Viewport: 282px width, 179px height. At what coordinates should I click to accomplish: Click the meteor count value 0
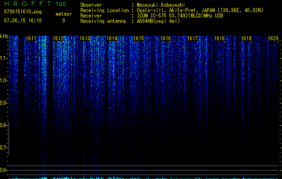[64, 21]
